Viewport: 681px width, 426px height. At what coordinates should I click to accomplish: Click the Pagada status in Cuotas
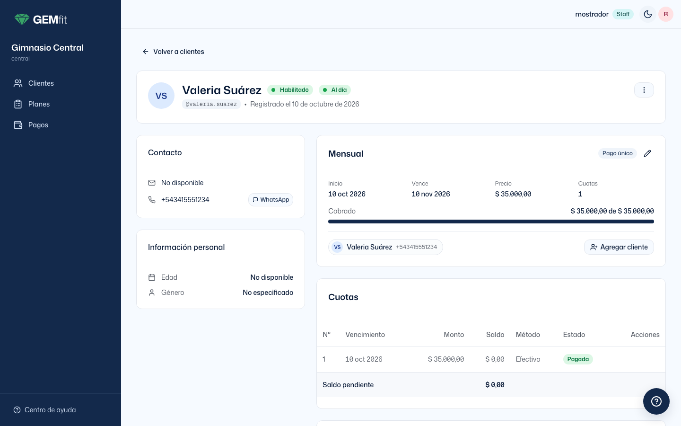tap(578, 359)
